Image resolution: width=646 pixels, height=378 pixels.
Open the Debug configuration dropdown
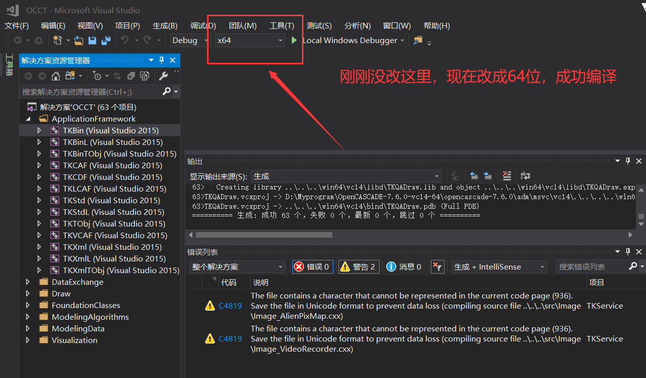click(x=190, y=41)
